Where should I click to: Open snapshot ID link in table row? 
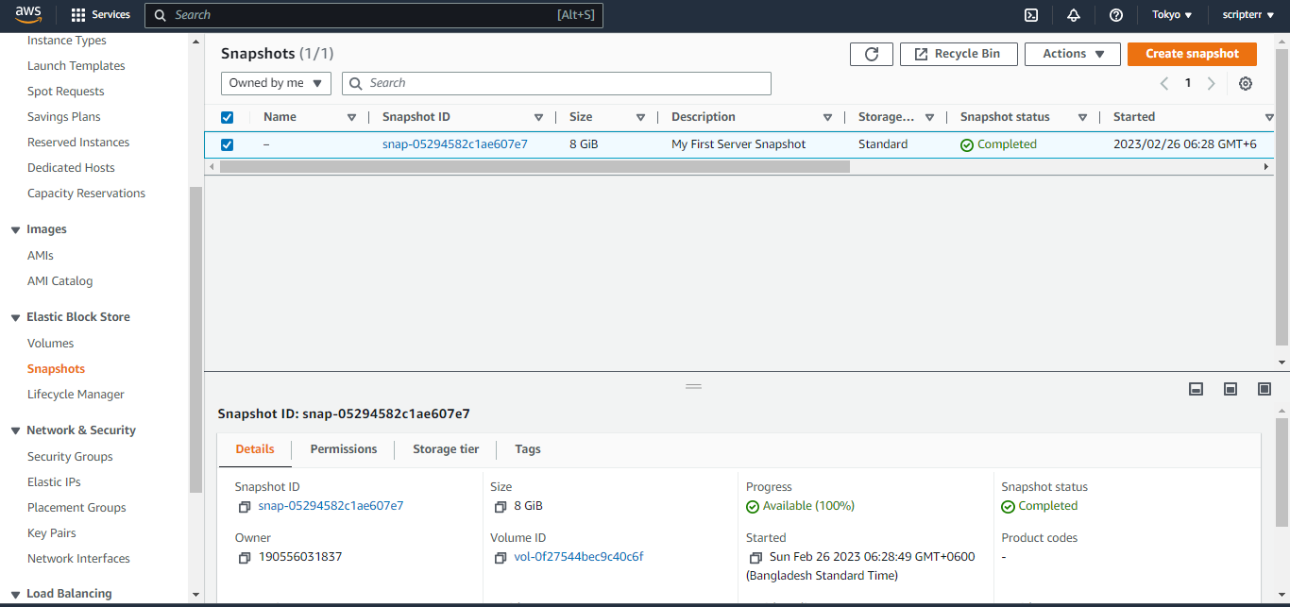point(455,144)
